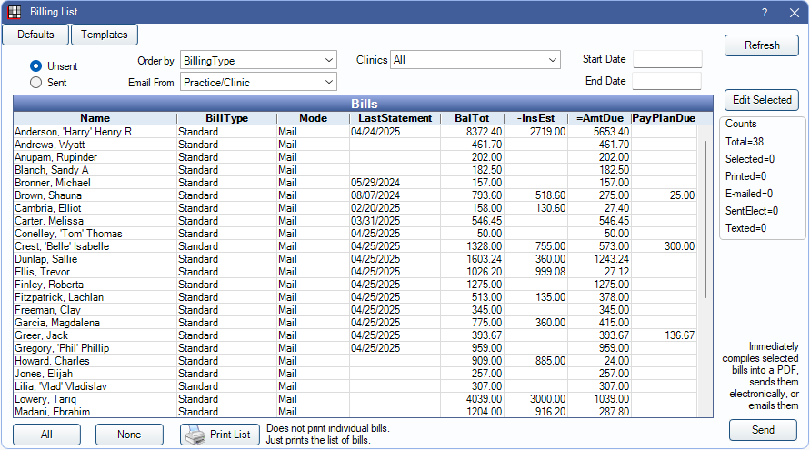Open the Email From dropdown
The width and height of the screenshot is (810, 450).
coord(258,83)
